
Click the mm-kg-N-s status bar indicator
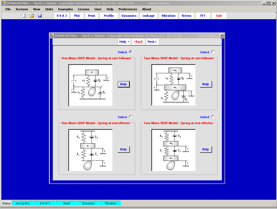pyautogui.click(x=23, y=203)
